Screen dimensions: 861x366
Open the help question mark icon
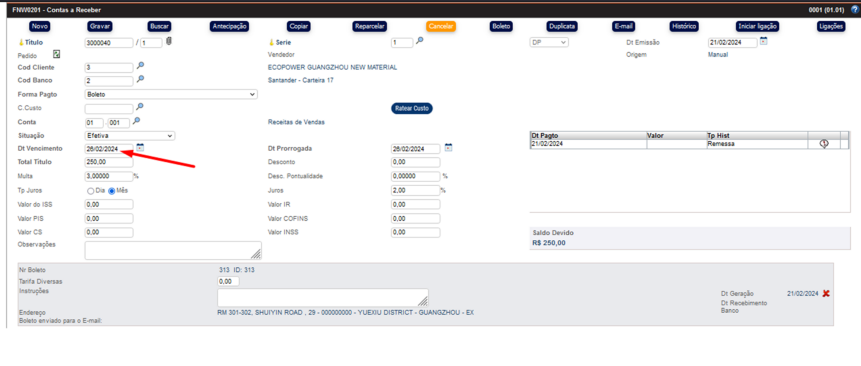[x=854, y=10]
